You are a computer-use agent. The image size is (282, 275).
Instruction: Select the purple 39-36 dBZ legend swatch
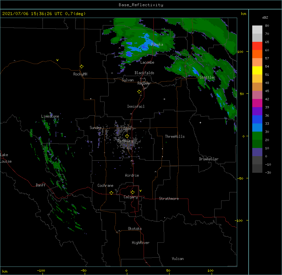pyautogui.click(x=257, y=111)
